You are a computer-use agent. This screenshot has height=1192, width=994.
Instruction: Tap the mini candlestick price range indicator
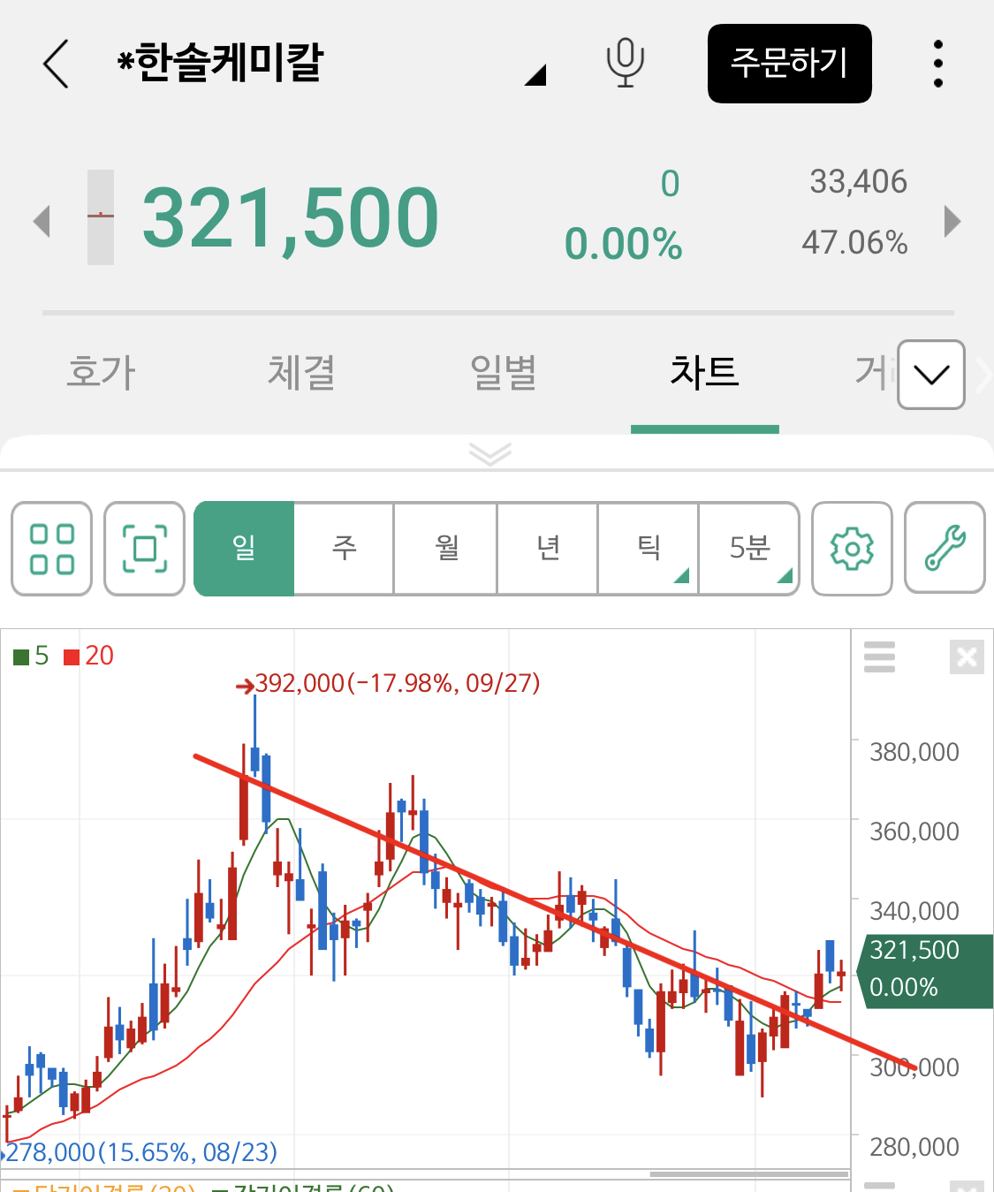(101, 217)
